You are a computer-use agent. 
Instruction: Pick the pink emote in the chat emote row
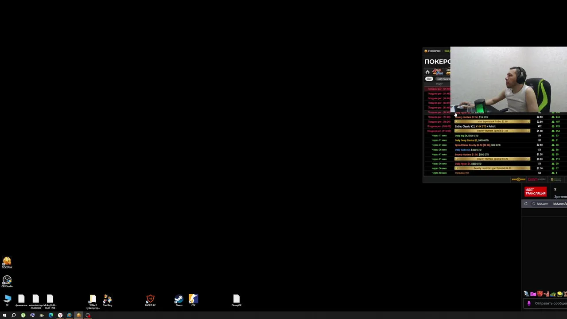pos(533,294)
